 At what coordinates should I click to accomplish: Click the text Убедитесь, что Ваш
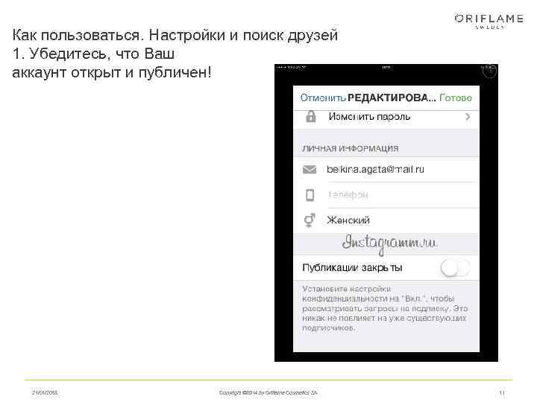point(101,54)
